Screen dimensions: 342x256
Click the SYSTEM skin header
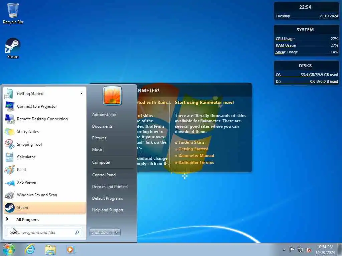coord(305,30)
